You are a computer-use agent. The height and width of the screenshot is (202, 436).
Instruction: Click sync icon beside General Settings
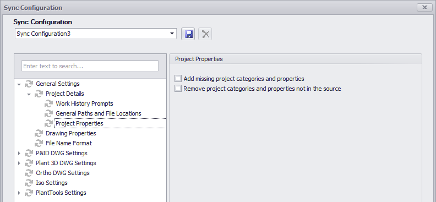[29, 84]
